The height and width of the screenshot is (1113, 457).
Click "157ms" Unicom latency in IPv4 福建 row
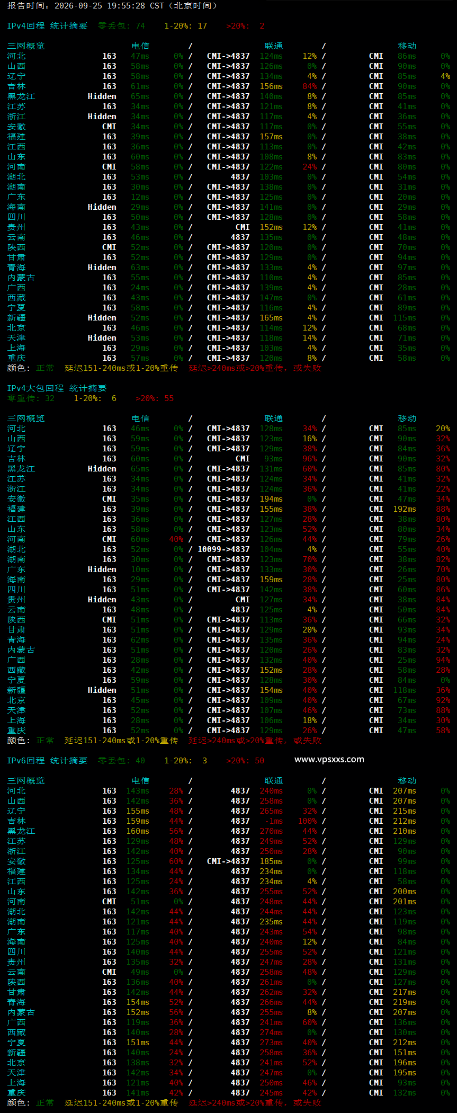pyautogui.click(x=271, y=137)
